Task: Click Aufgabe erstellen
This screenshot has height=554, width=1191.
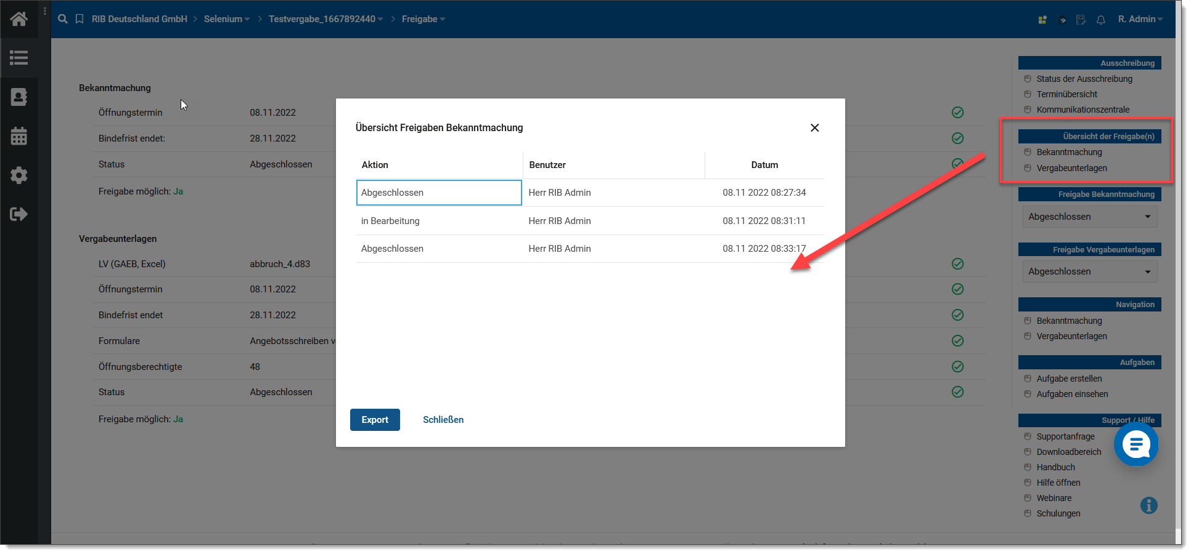Action: [1070, 379]
